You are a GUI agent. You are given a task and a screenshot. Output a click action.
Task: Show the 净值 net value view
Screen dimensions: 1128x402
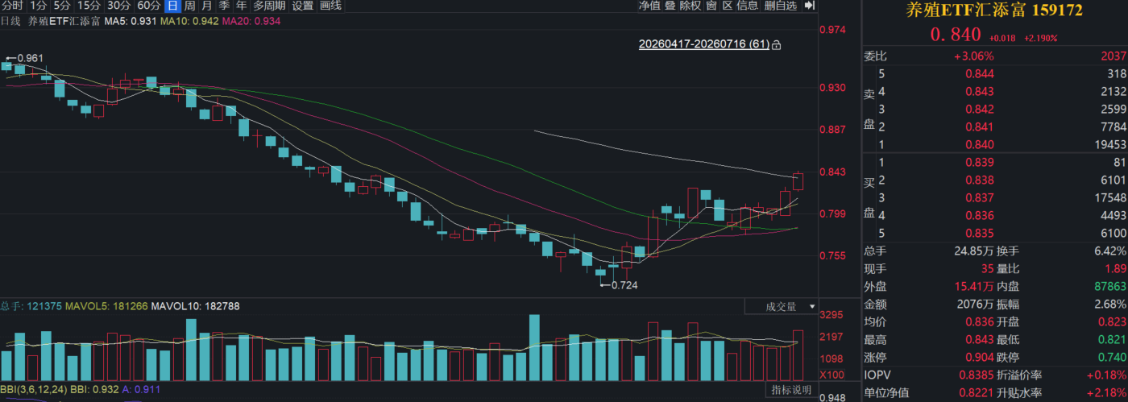pos(649,6)
